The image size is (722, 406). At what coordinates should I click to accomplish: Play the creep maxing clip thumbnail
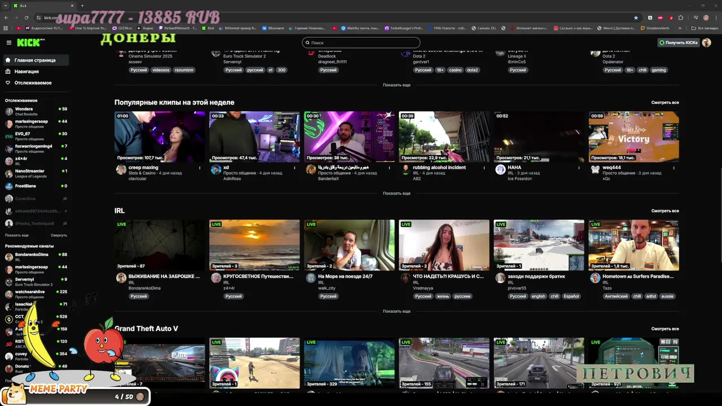point(160,136)
